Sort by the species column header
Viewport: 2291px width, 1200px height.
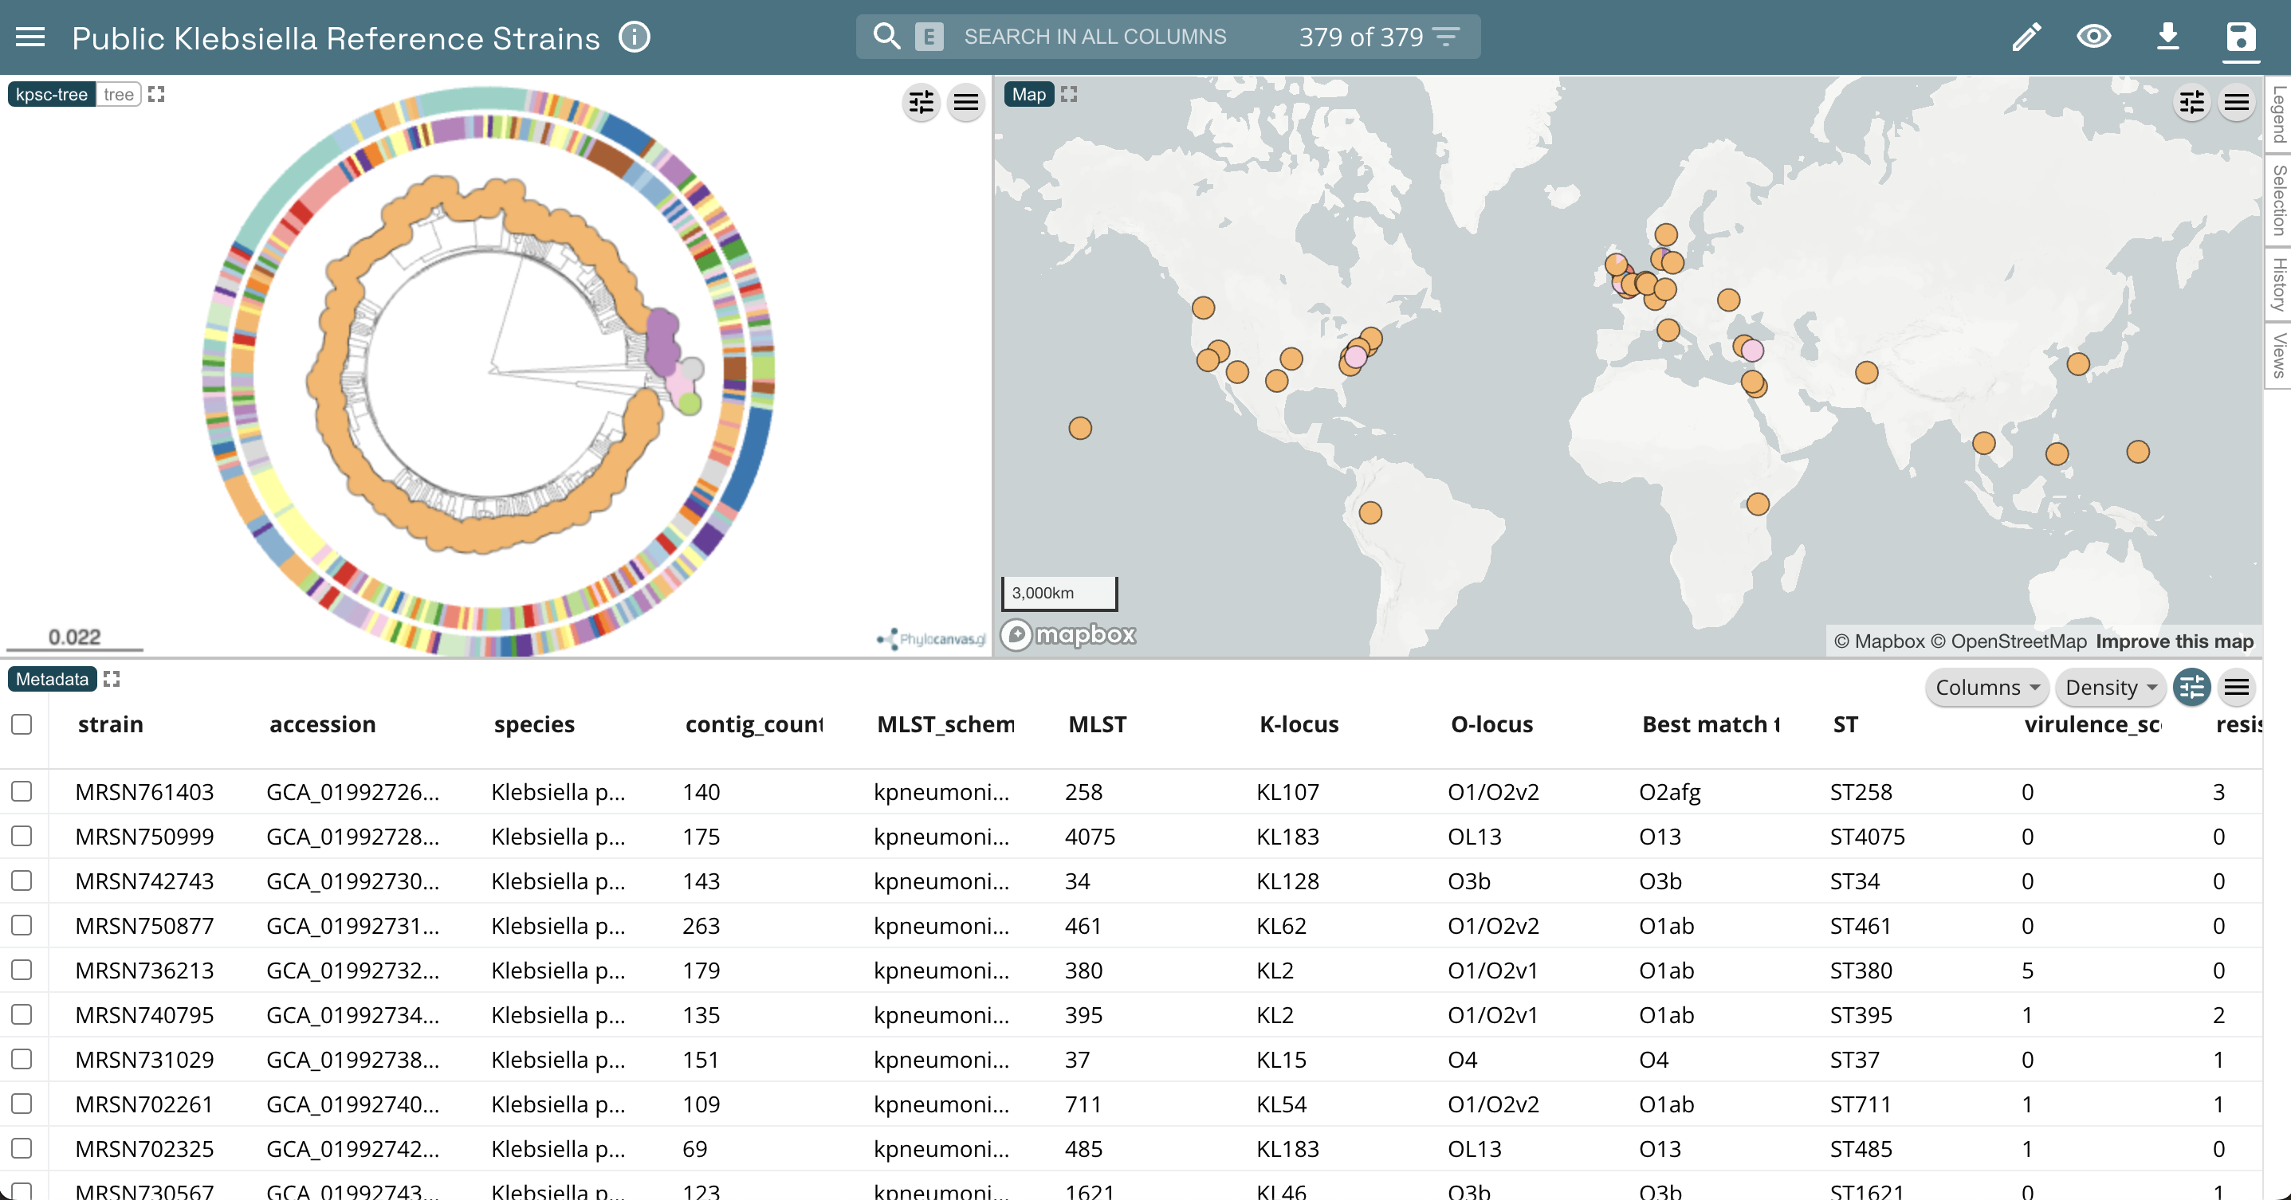click(535, 724)
